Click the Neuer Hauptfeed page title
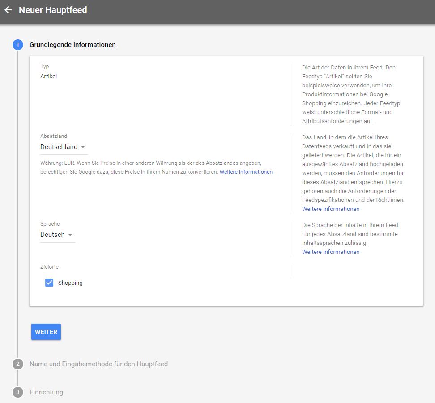This screenshot has height=403, width=435. click(x=53, y=10)
